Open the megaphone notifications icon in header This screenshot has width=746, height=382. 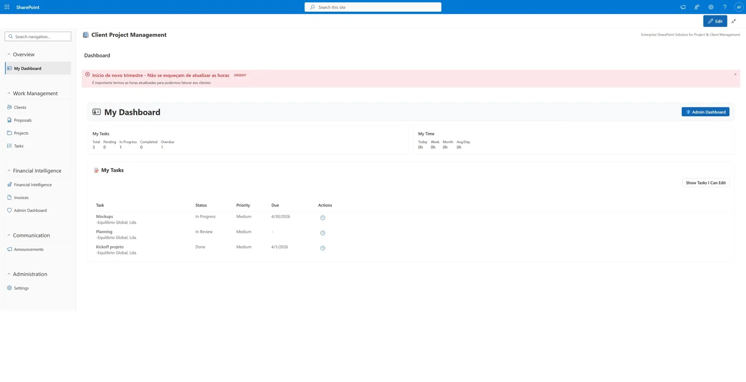tap(683, 7)
